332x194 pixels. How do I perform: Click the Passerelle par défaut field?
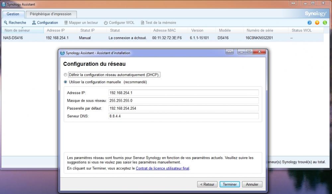(183, 108)
